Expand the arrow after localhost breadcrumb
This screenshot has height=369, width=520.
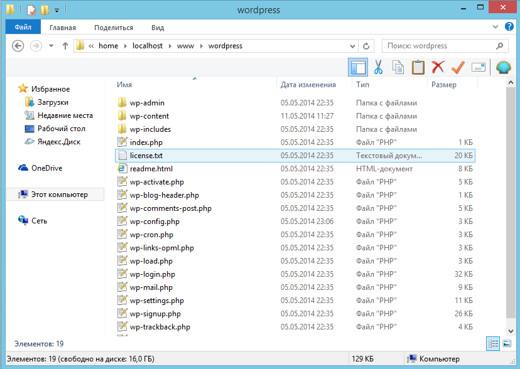(x=170, y=46)
